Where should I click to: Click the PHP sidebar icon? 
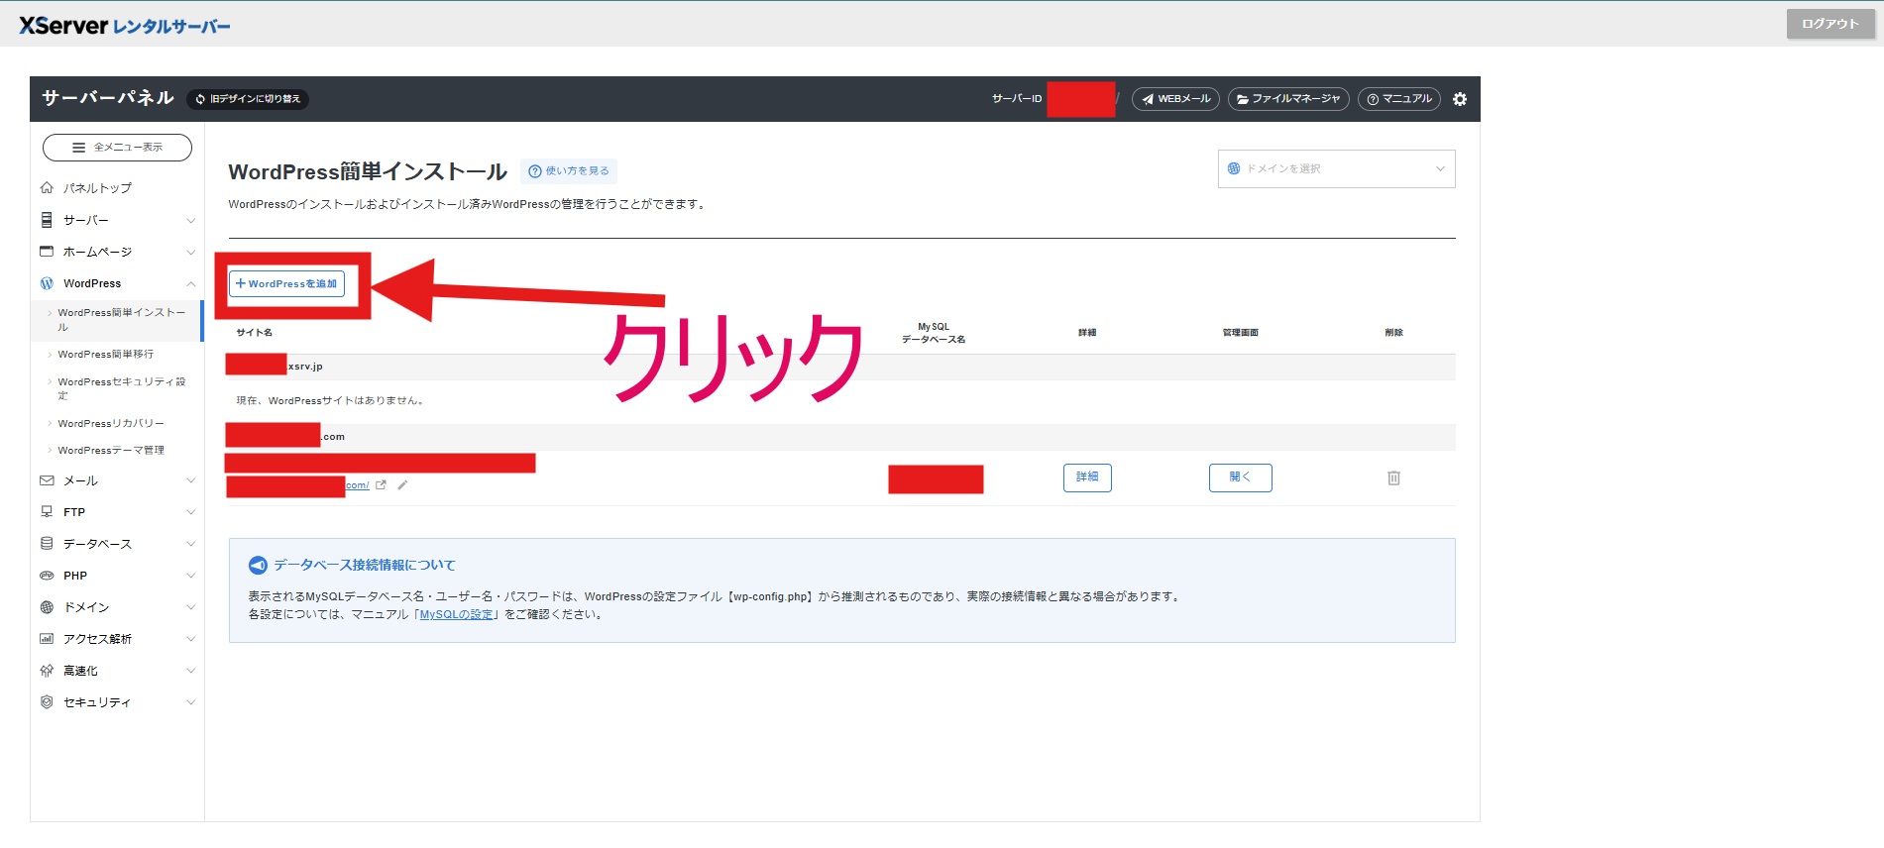click(x=47, y=576)
